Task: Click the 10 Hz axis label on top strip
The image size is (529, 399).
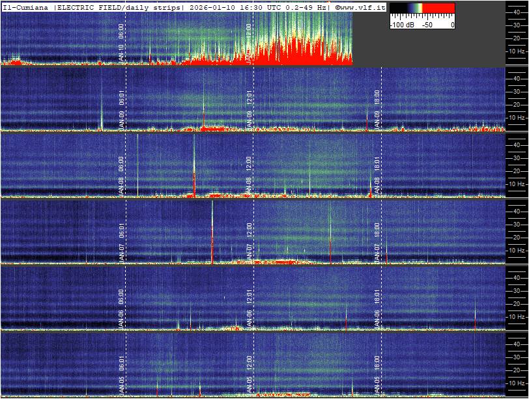Action: click(517, 51)
